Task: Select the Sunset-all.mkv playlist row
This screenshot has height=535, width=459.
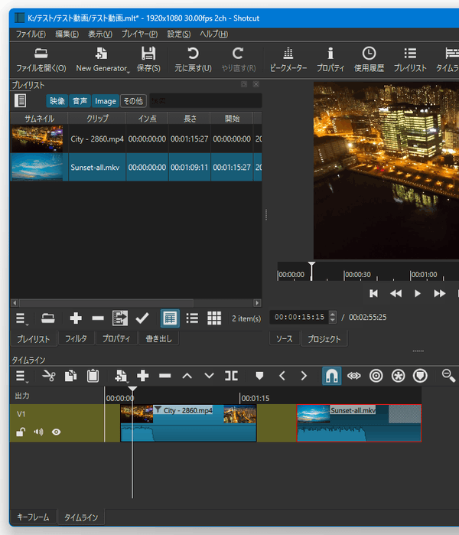Action: pos(135,167)
